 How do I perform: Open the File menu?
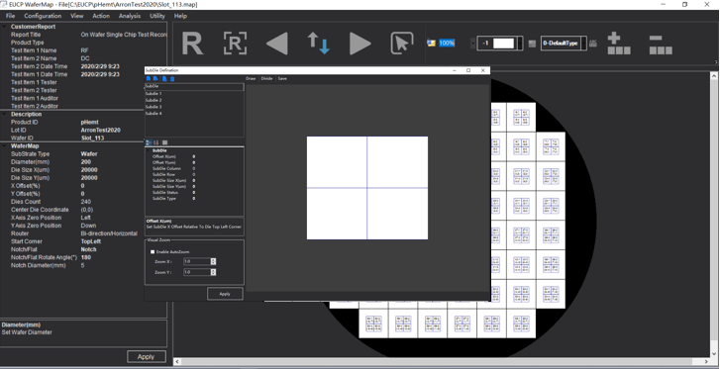pos(10,16)
